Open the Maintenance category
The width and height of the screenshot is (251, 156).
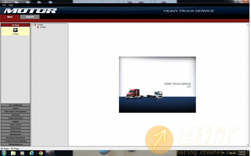tap(15, 128)
